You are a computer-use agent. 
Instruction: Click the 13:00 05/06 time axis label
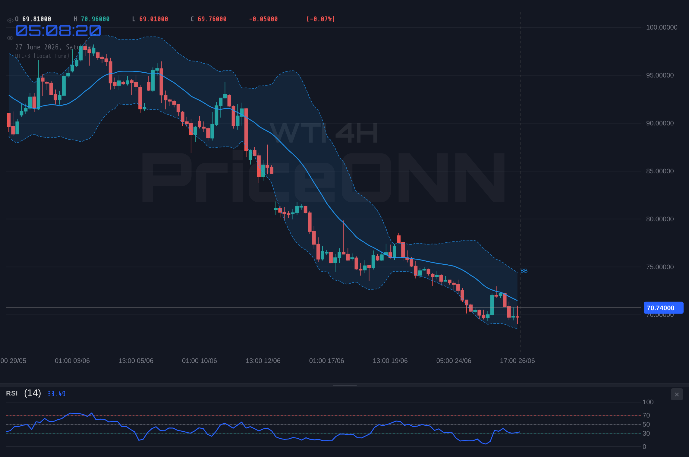pyautogui.click(x=136, y=361)
